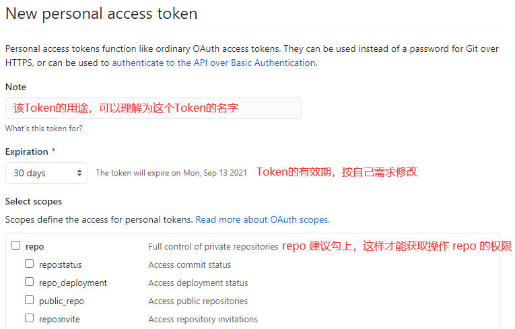Click the Note field label
Viewport: 515px width, 329px height.
(x=15, y=87)
